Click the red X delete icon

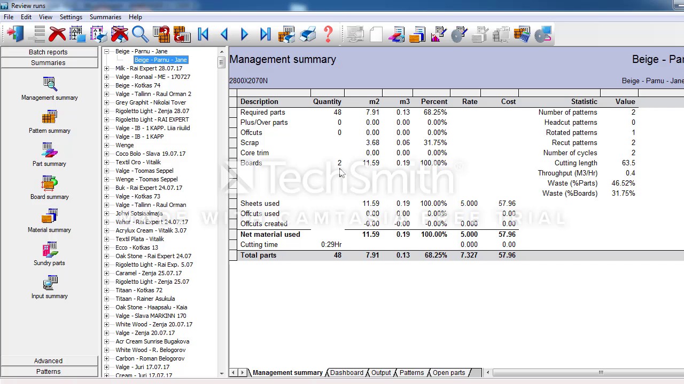pos(57,35)
